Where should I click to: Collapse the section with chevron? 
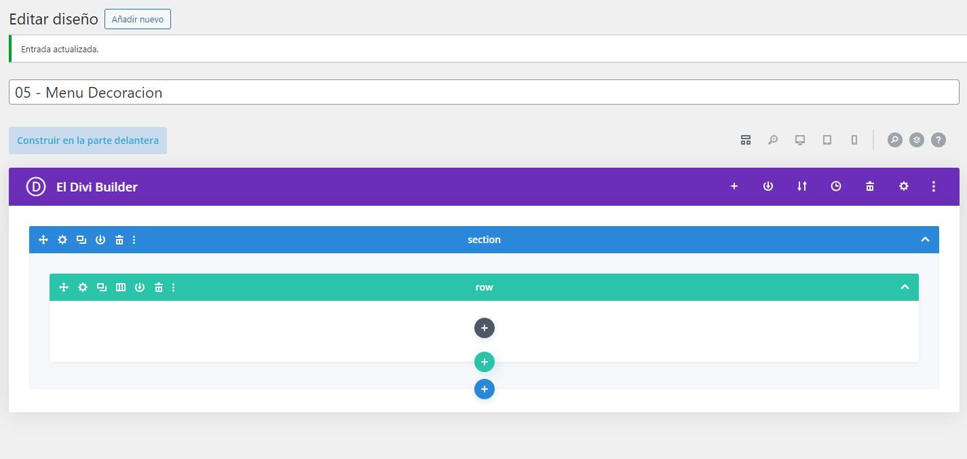click(925, 240)
